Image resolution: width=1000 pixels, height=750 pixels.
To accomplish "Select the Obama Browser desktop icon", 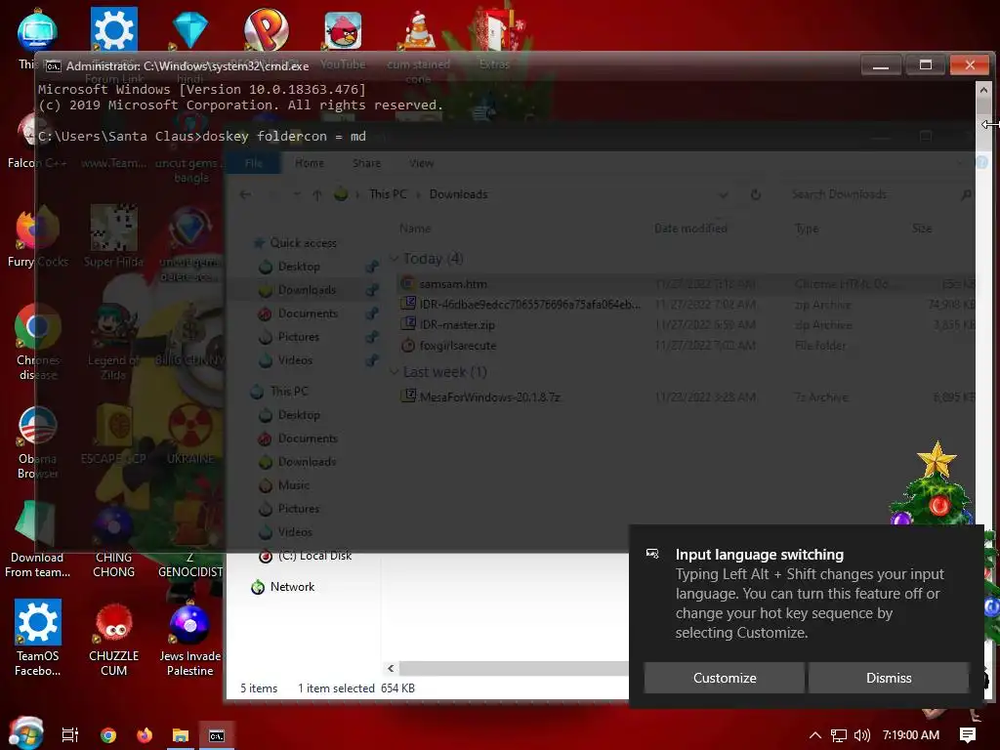I will point(37,441).
